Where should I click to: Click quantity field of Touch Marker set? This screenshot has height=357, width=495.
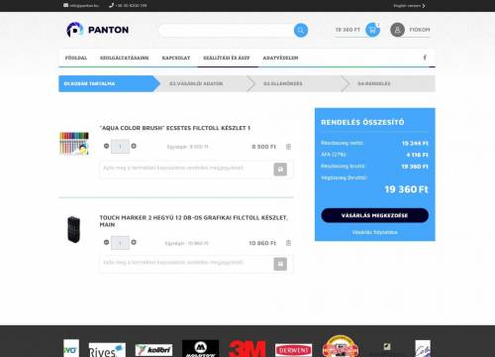120,243
